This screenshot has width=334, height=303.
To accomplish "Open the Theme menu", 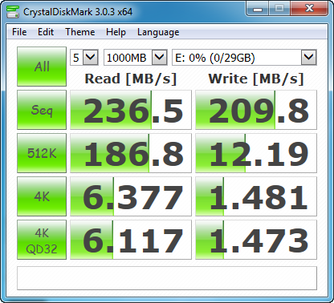I will [80, 32].
